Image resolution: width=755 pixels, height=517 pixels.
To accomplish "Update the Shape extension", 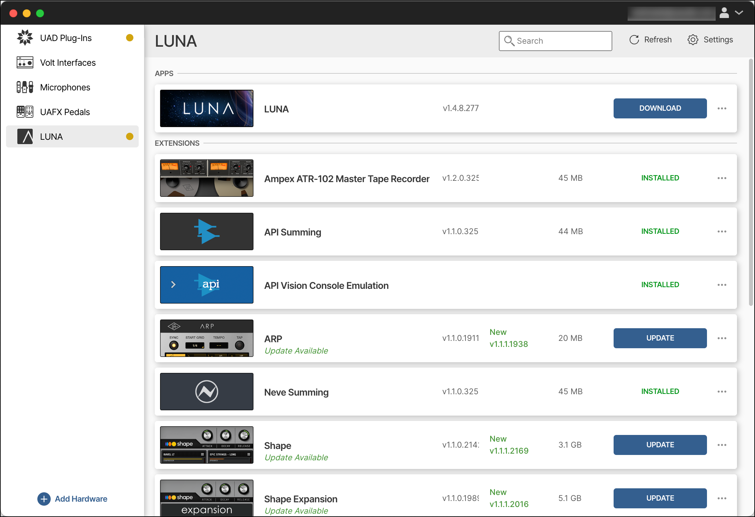I will coord(660,445).
